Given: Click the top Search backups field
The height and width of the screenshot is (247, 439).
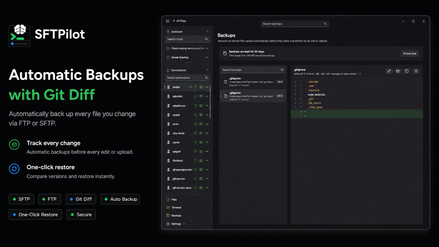Looking at the screenshot, I should tap(295, 24).
